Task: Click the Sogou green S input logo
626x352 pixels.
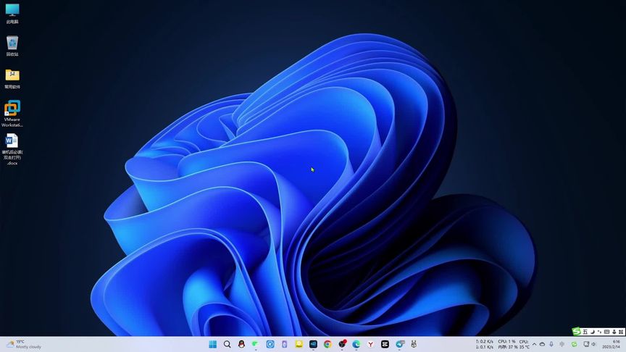Action: pyautogui.click(x=576, y=332)
